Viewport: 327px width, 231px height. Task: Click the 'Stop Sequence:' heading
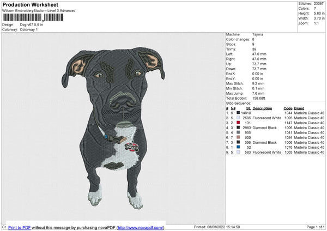tap(239, 104)
